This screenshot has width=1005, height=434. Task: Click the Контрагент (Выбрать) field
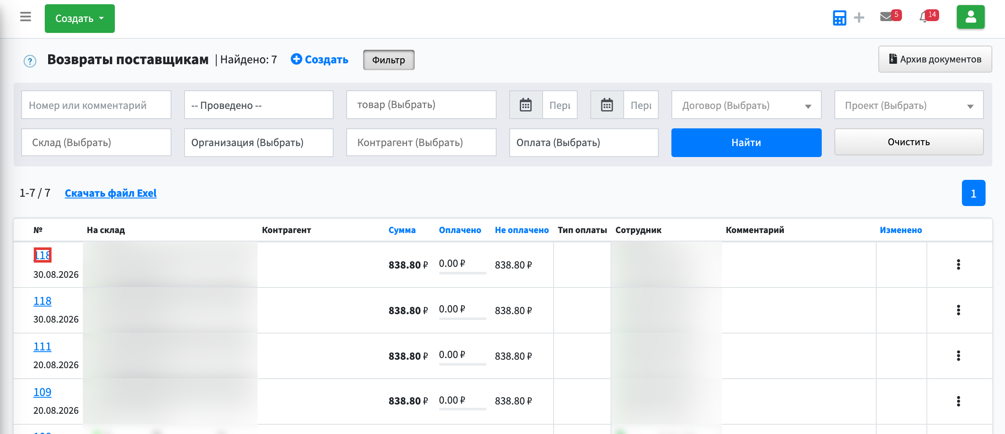[x=421, y=143]
